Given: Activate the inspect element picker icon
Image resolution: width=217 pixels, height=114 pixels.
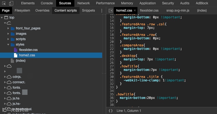Looking at the screenshot, I should [x=4, y=3].
